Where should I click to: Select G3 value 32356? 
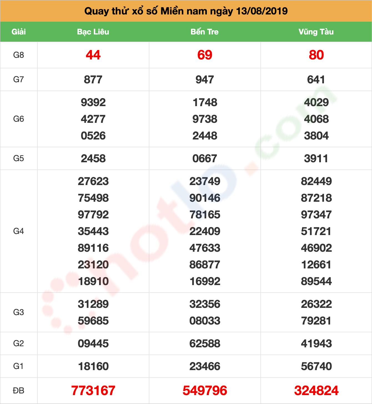click(205, 304)
